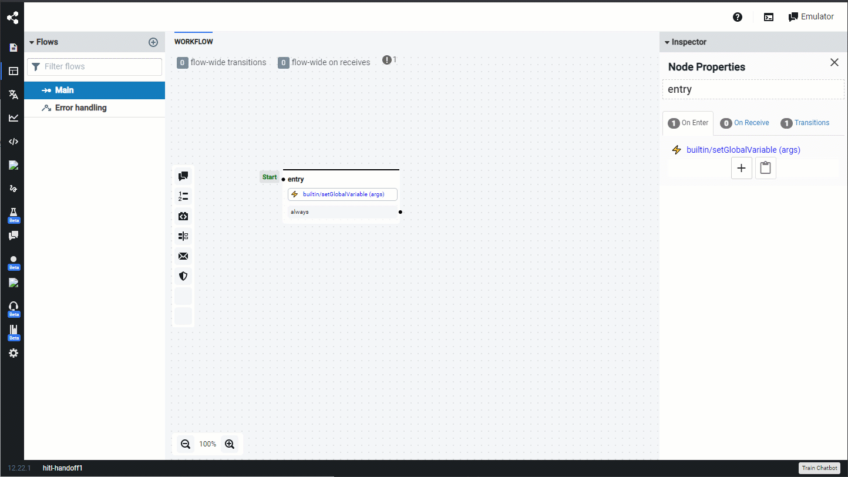
Task: Zoom out the workflow canvas
Action: 186,444
